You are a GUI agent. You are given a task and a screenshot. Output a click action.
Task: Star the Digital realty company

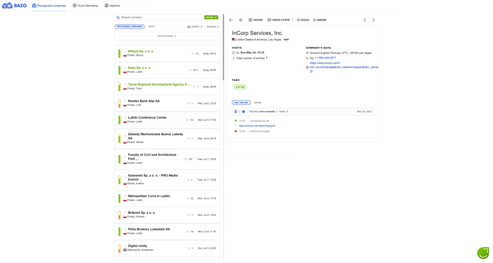[x=125, y=246]
